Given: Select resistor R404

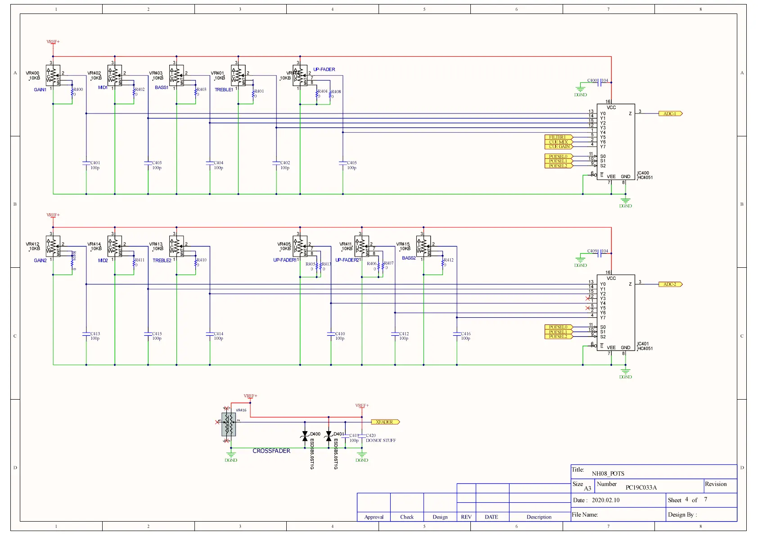Looking at the screenshot, I should click(x=317, y=94).
